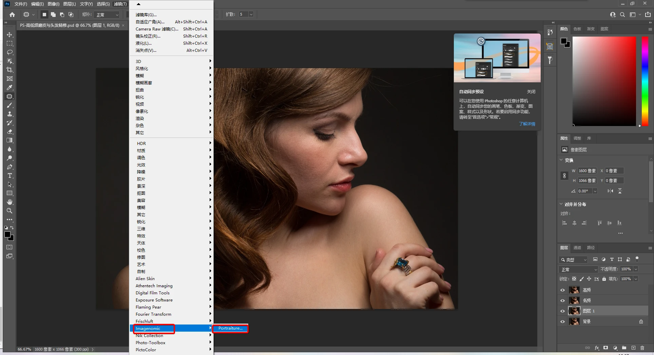This screenshot has height=355, width=654.
Task: Select the Crop tool
Action: 9,70
